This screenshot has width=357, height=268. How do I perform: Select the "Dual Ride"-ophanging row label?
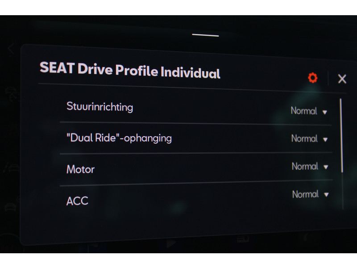tap(119, 138)
